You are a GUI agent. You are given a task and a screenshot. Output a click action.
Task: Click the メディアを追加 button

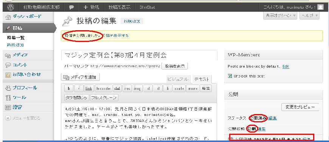click(80, 77)
